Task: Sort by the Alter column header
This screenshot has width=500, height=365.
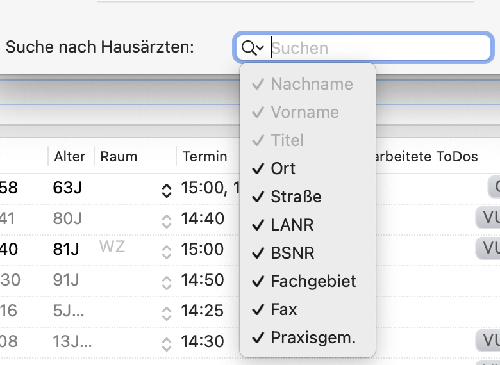Action: [x=70, y=157]
